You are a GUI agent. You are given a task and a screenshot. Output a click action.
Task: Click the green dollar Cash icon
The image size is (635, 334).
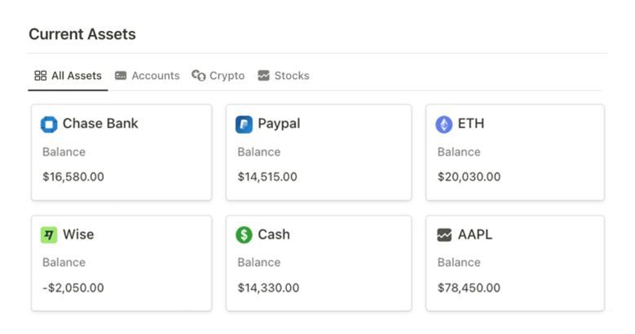tap(244, 235)
